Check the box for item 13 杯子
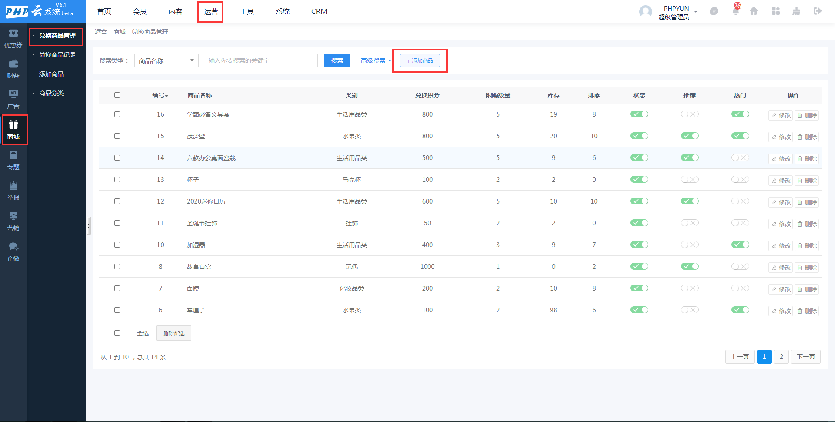Screen dimensions: 835x422 click(117, 179)
